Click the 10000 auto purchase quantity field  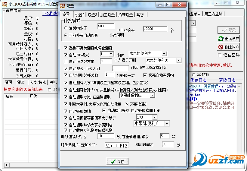[155, 29]
